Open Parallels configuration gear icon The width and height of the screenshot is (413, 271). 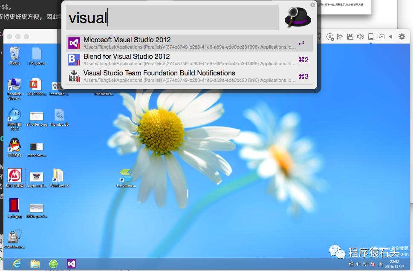(401, 37)
